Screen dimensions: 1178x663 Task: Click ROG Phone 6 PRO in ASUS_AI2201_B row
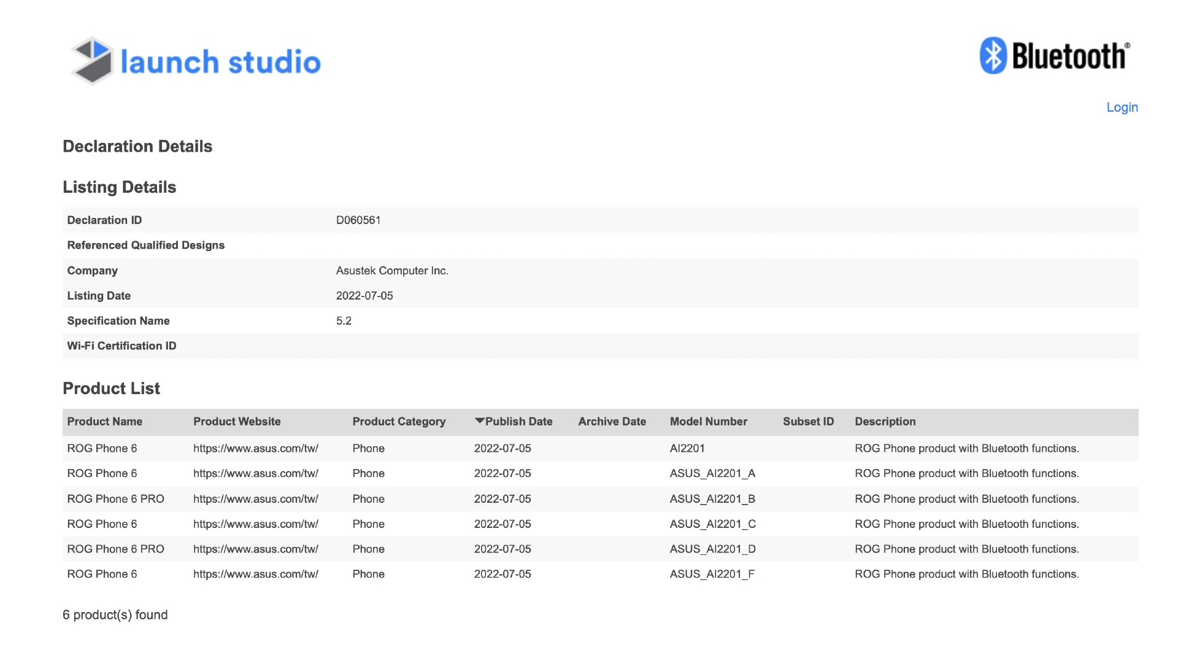(x=115, y=499)
